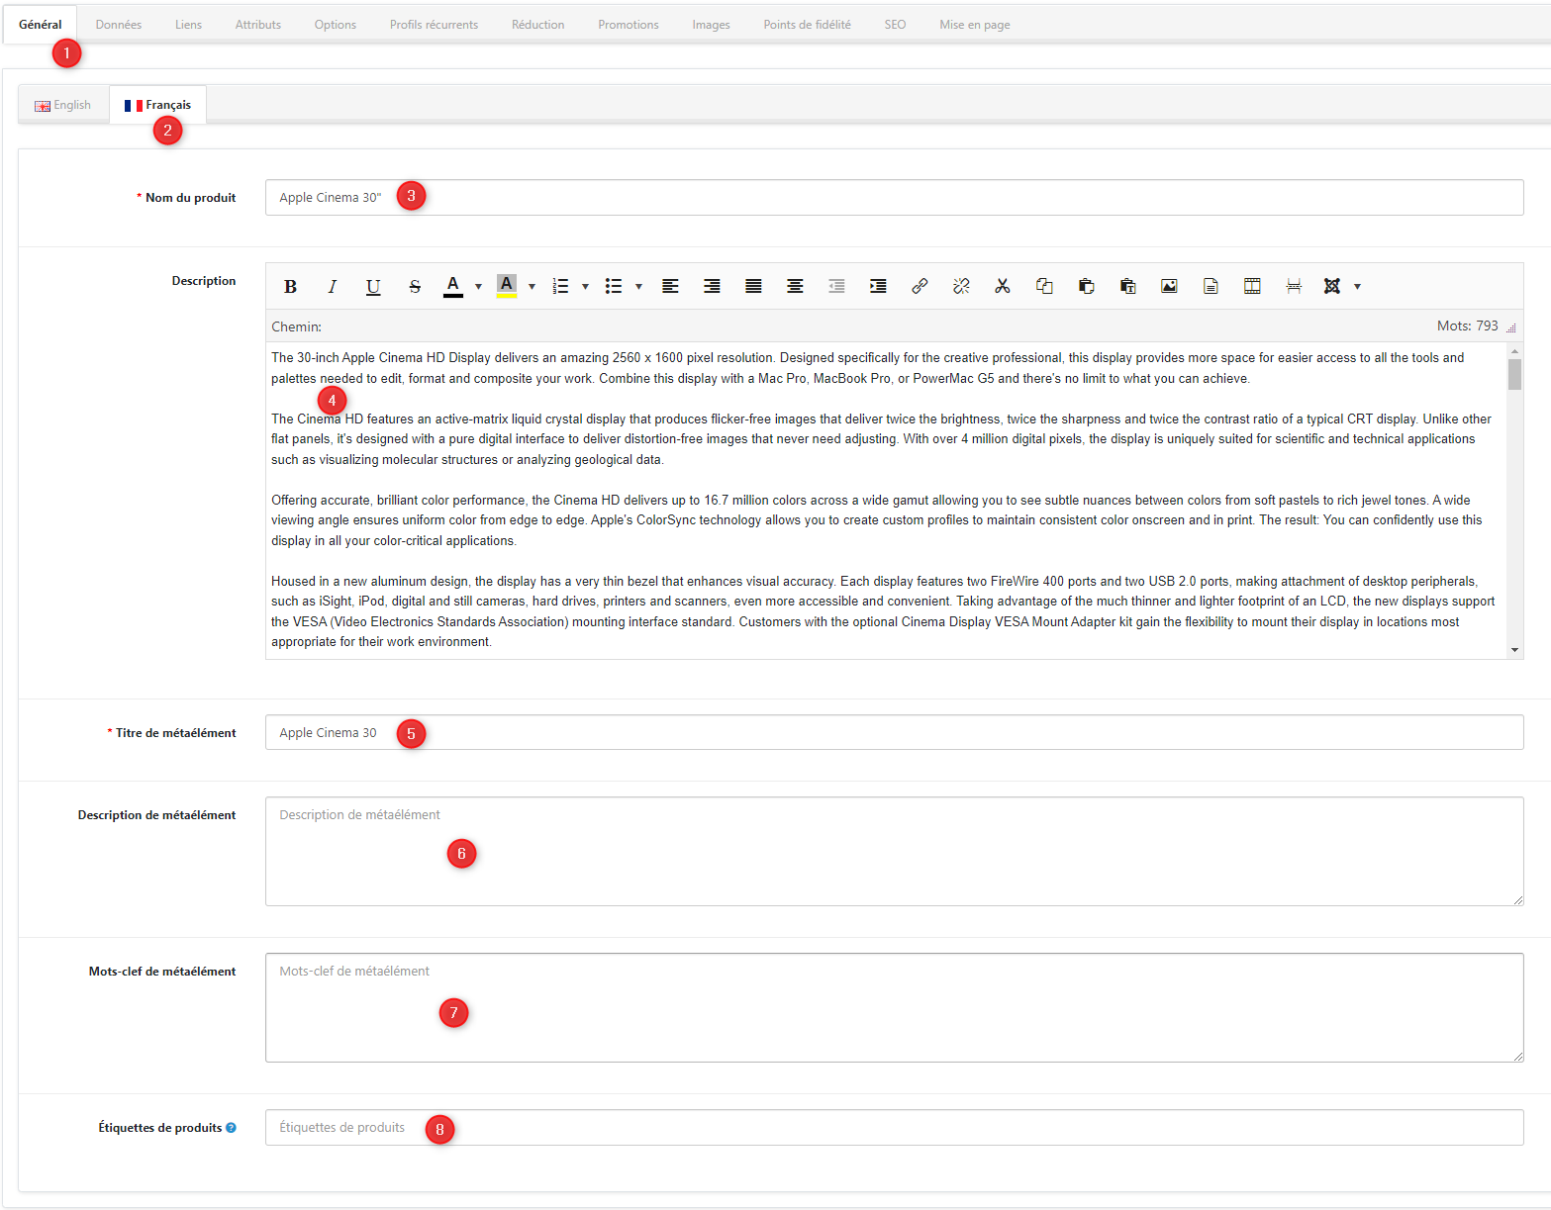Click the Joomla logo toolbar icon
1551x1210 pixels.
pyautogui.click(x=1332, y=287)
